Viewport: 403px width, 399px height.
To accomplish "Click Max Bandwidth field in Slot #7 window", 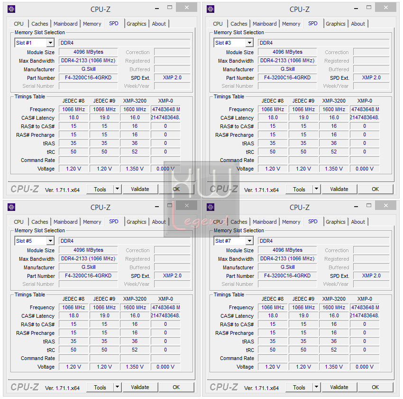I will click(287, 259).
